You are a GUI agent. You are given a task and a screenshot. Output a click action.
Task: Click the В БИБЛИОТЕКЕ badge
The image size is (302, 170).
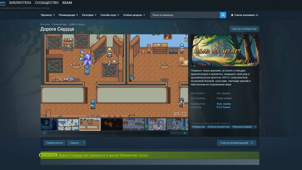[x=48, y=155]
